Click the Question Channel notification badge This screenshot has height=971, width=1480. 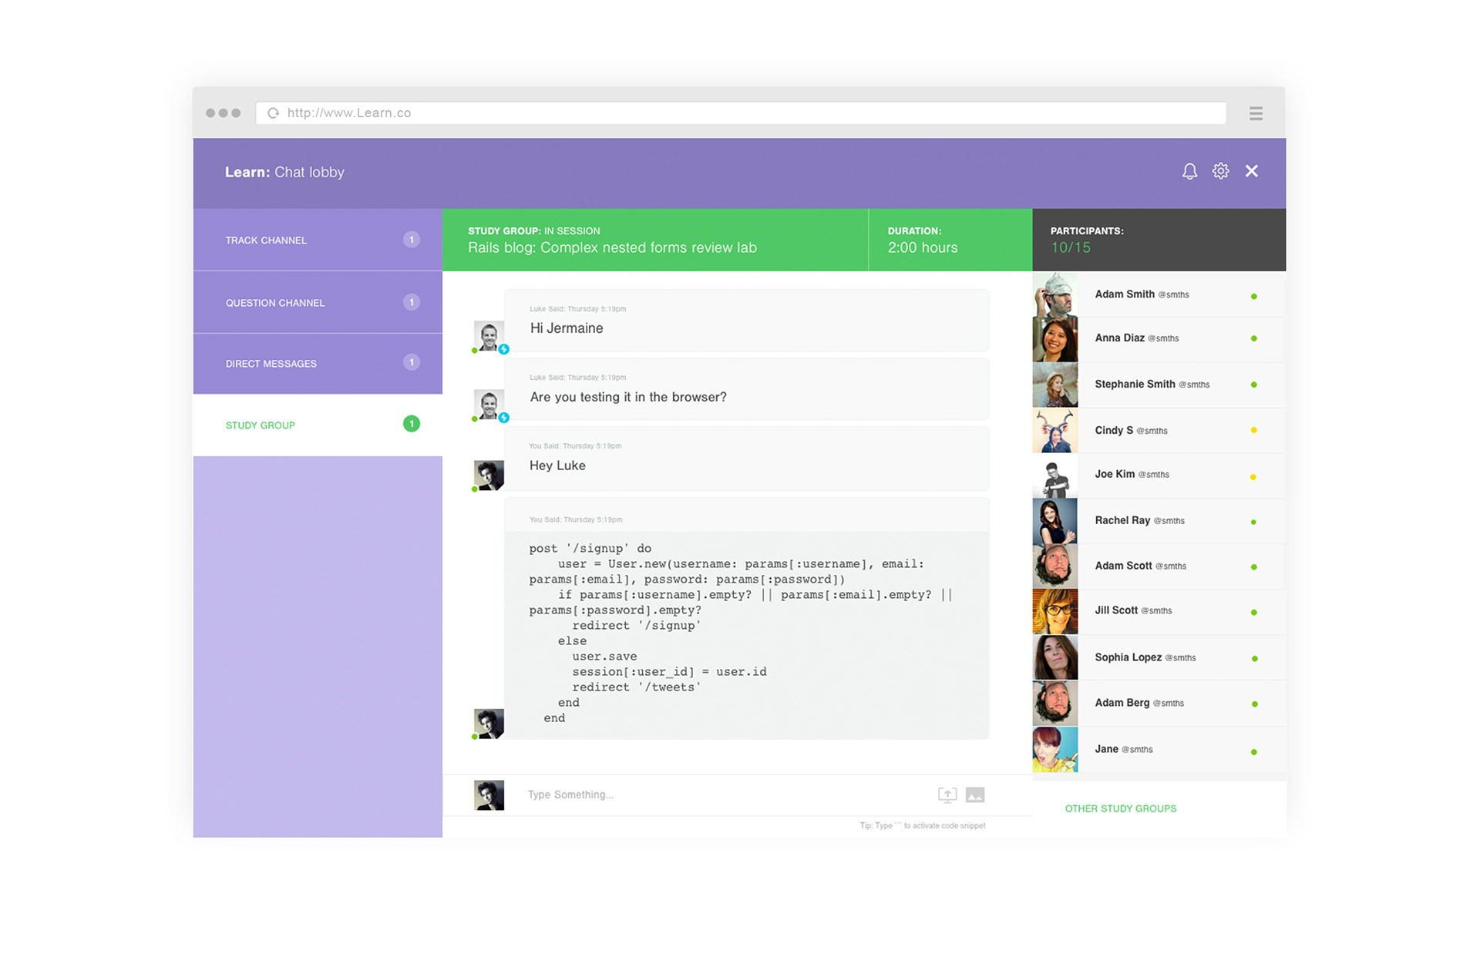click(x=412, y=302)
